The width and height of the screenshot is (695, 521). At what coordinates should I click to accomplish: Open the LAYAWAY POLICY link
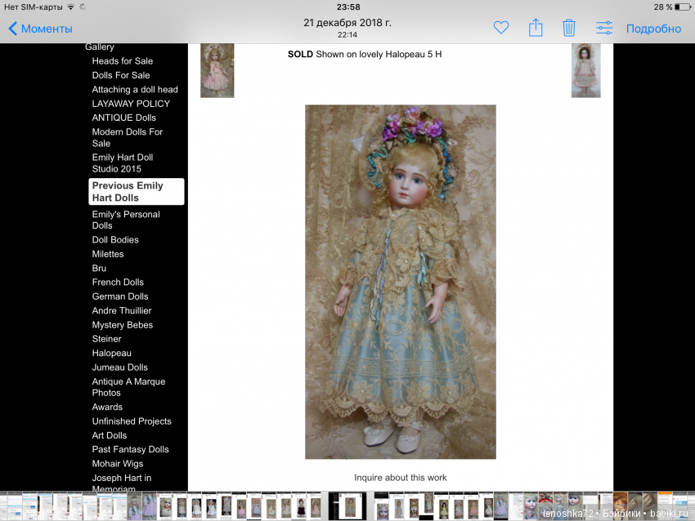point(131,104)
